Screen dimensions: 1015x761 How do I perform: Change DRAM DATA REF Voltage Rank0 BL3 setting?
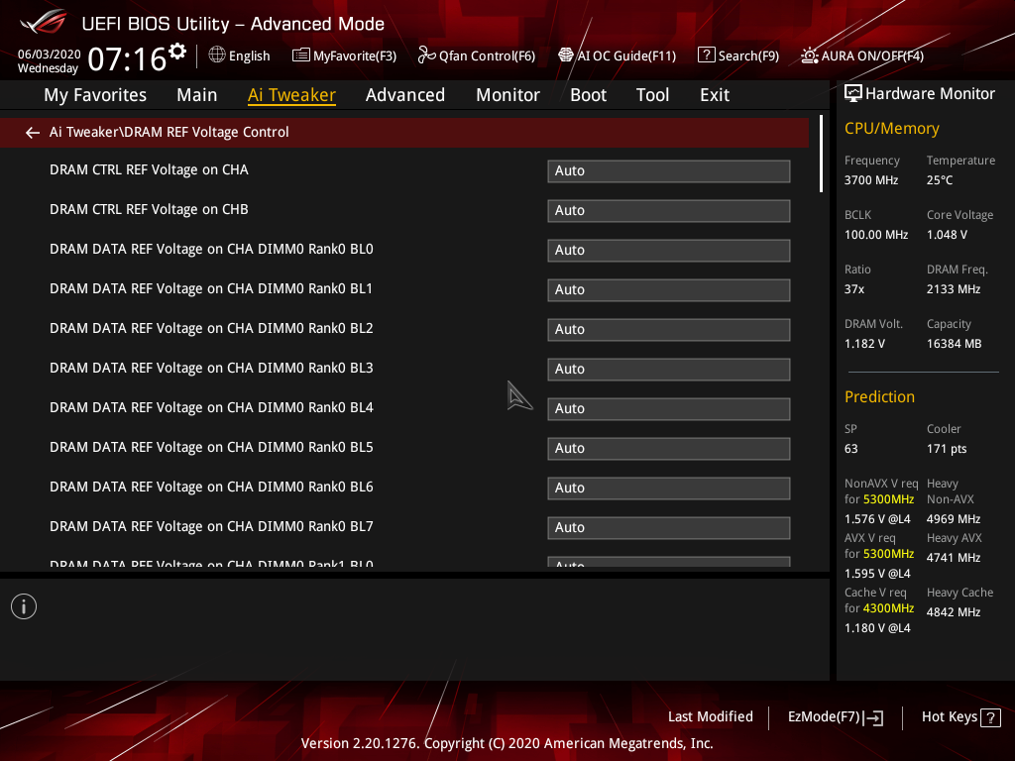click(x=668, y=369)
